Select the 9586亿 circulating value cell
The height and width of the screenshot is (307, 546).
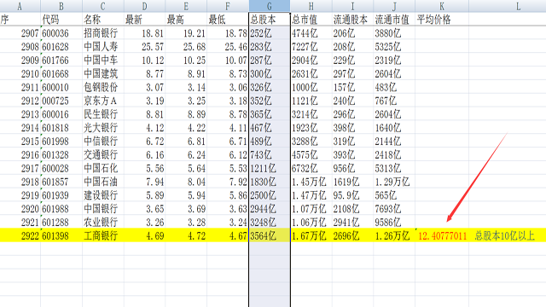[394, 222]
